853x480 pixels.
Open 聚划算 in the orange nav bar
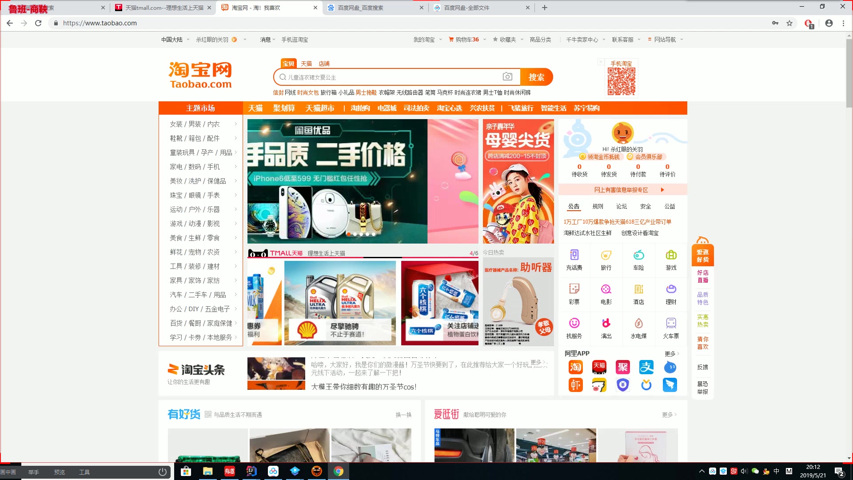284,108
